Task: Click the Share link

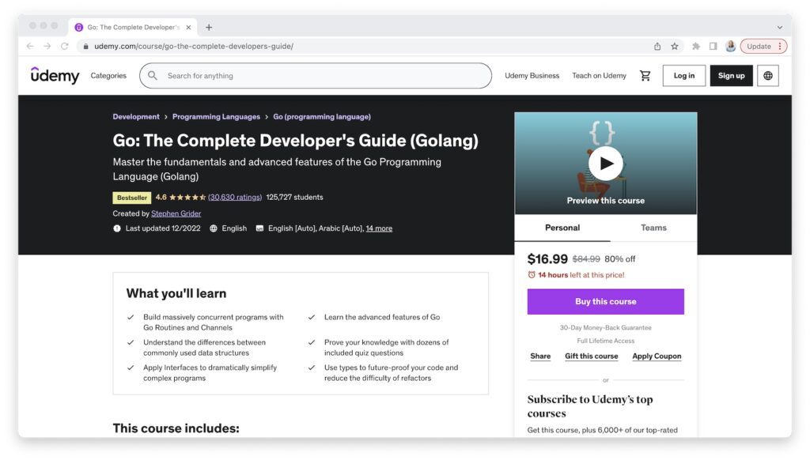Action: coord(540,356)
